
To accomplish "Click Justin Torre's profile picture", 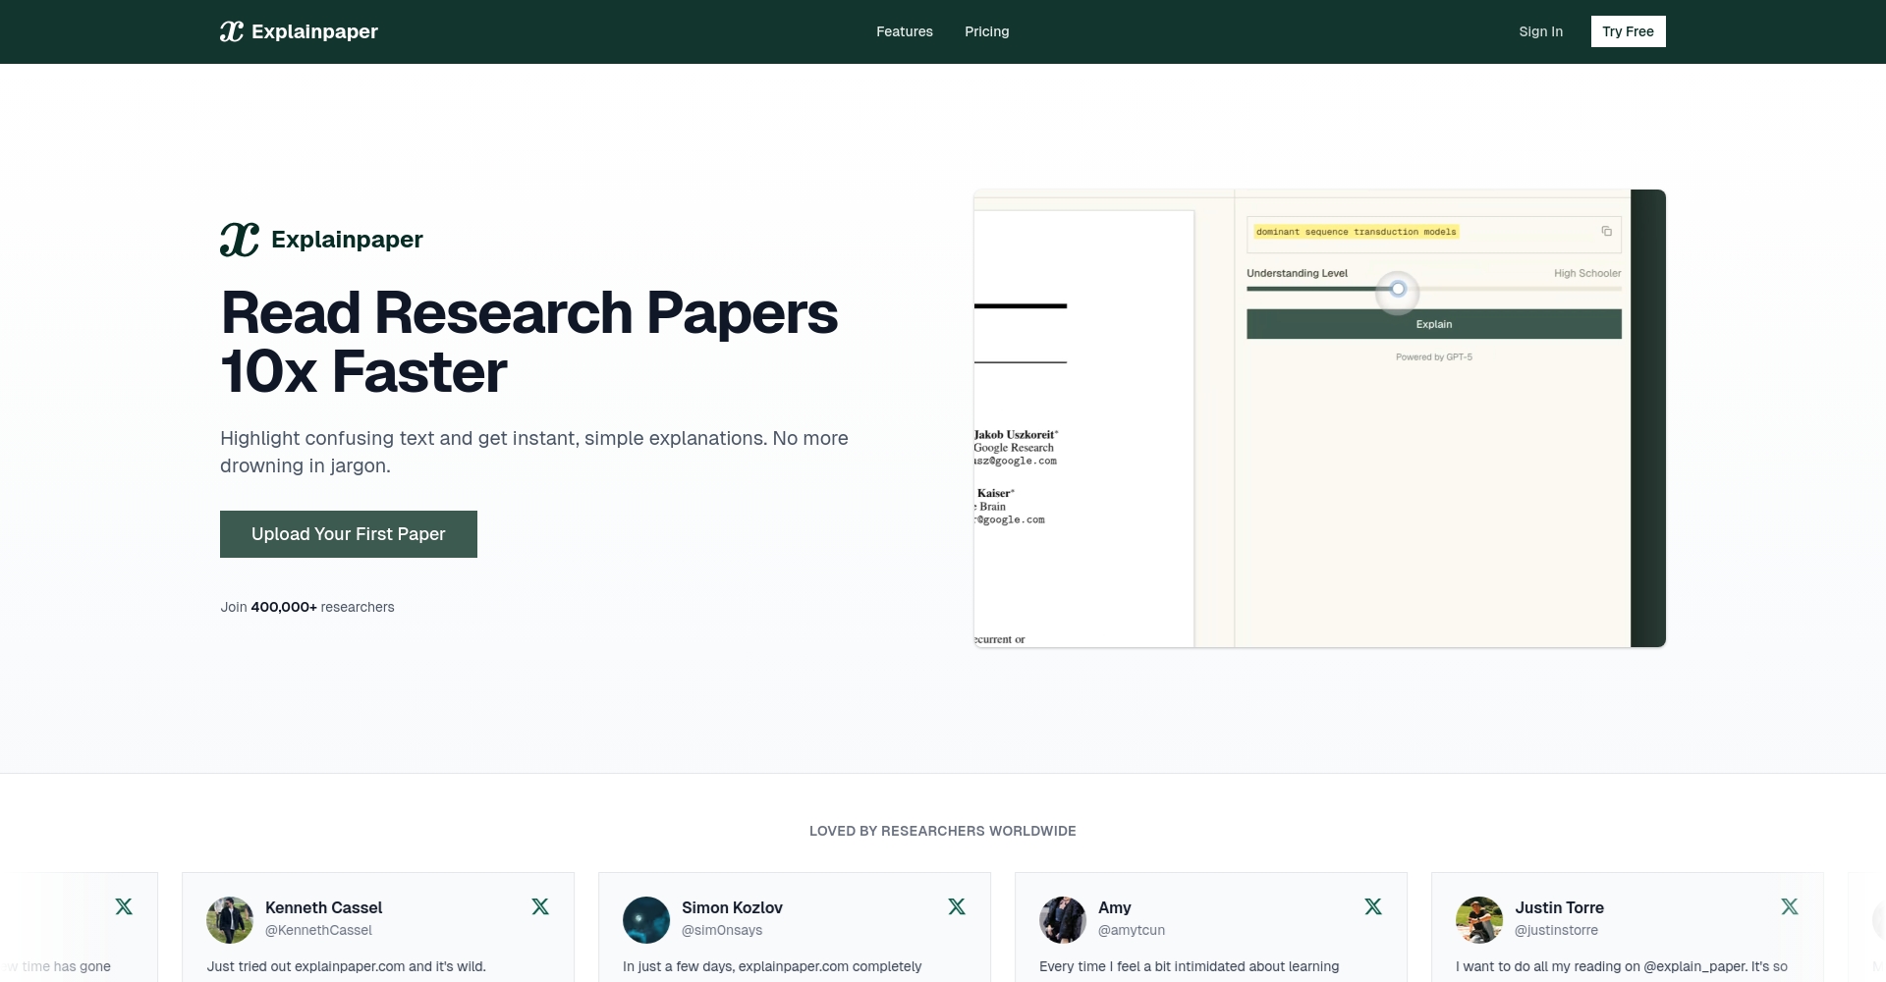I will 1479,920.
